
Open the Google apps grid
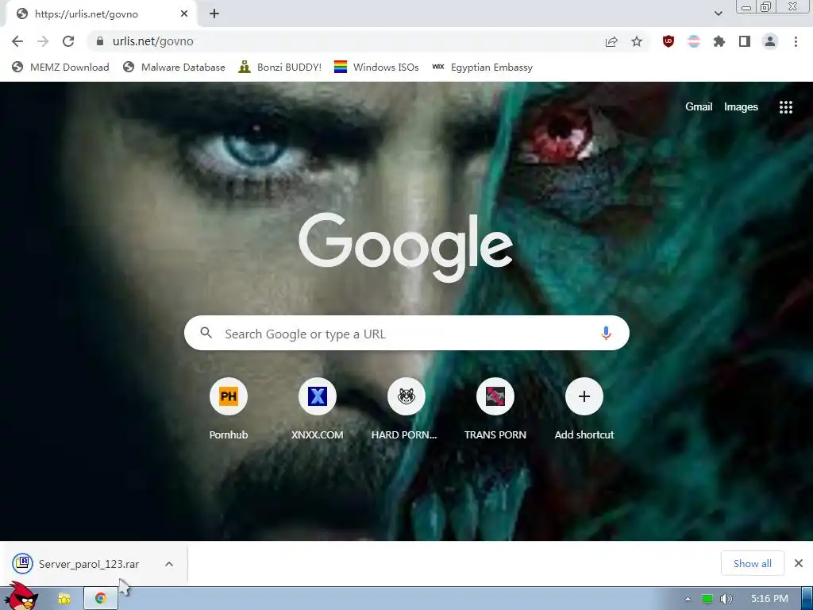[x=785, y=107]
